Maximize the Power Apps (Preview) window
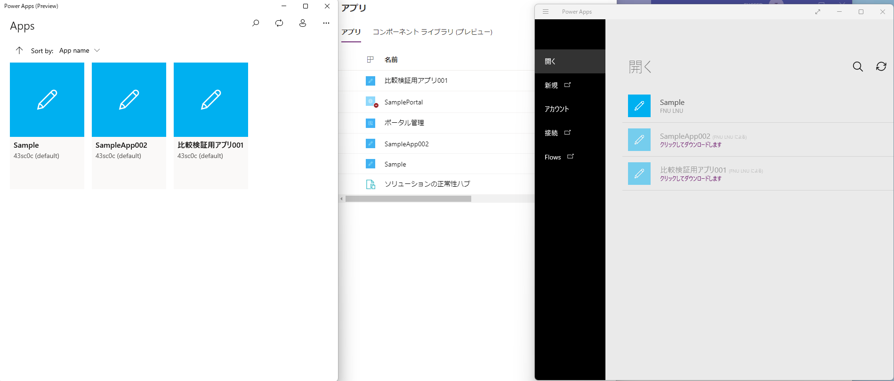894x381 pixels. coord(306,6)
